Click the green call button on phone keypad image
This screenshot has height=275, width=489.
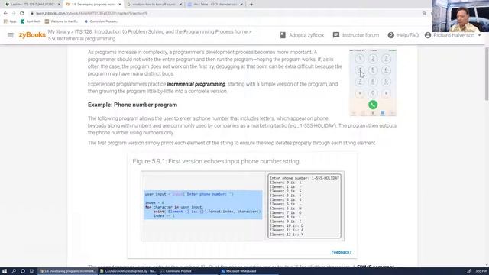373,105
